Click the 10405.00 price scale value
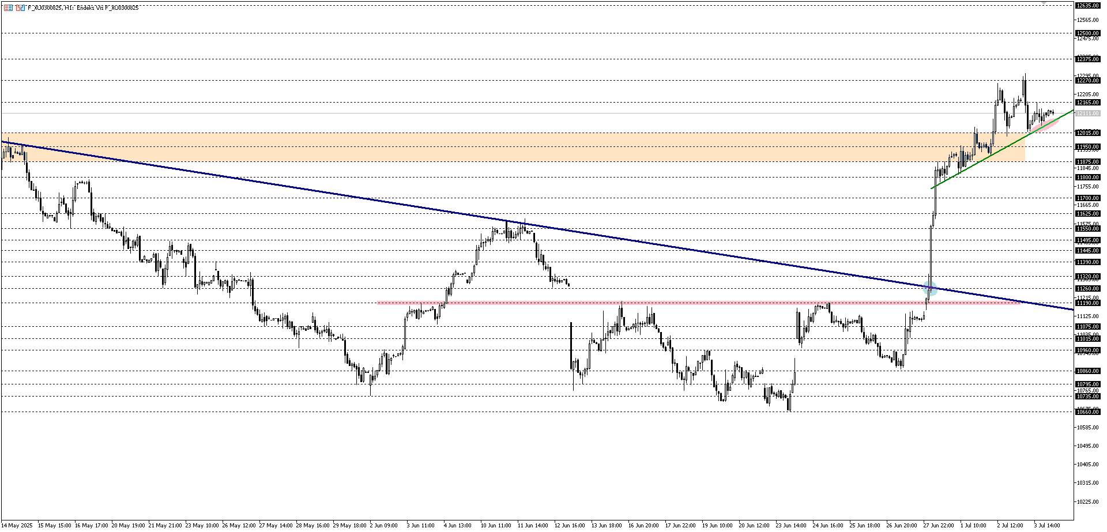 (x=1087, y=465)
